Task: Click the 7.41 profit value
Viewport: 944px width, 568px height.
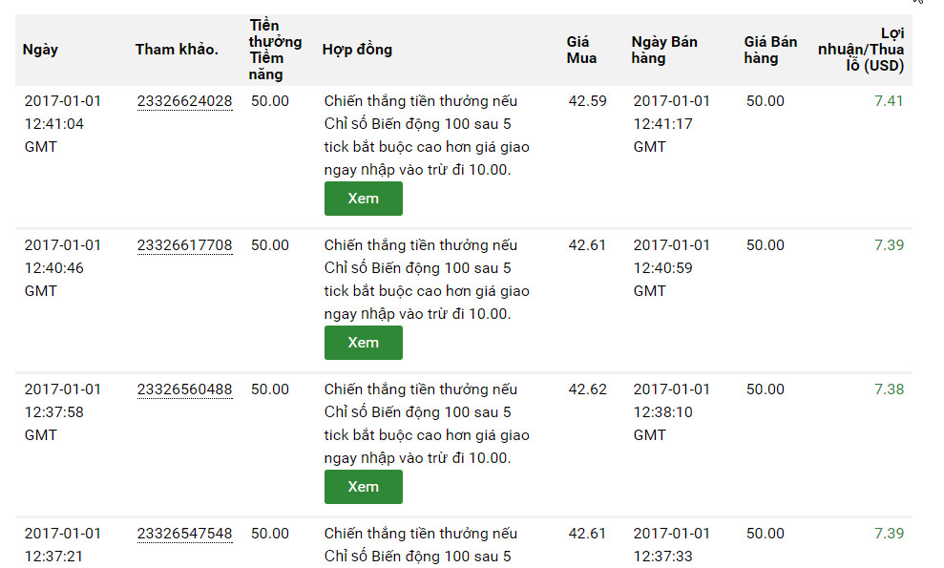Action: [x=889, y=101]
